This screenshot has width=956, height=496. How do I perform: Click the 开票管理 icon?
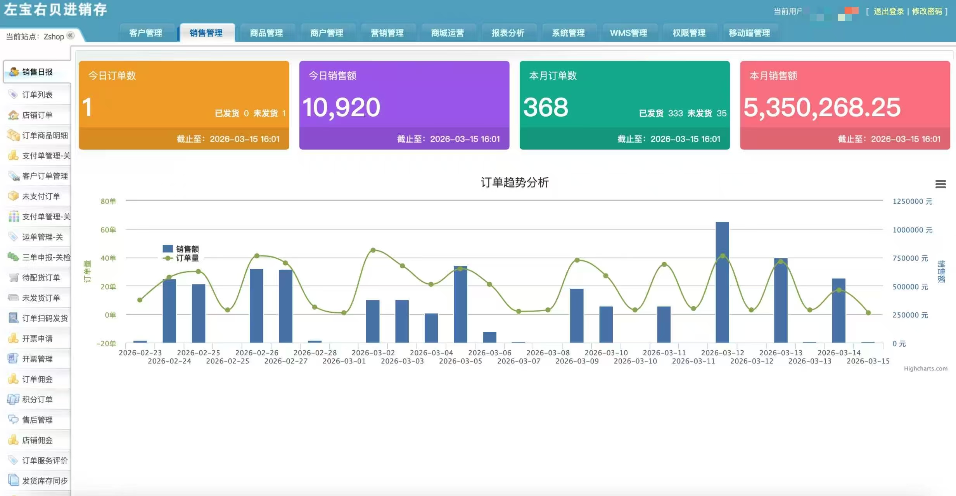[x=14, y=358]
